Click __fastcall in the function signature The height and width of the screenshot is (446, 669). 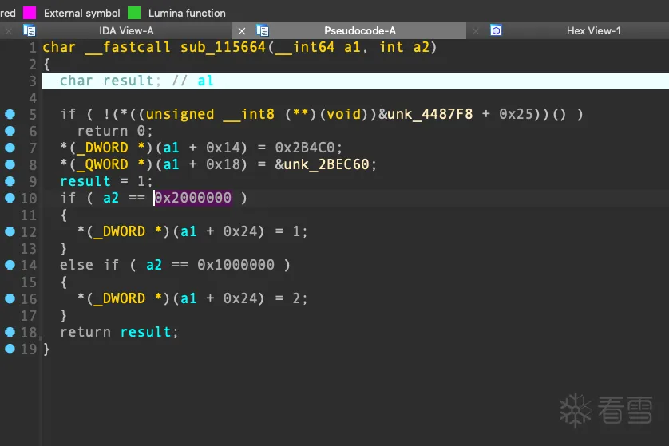click(128, 47)
